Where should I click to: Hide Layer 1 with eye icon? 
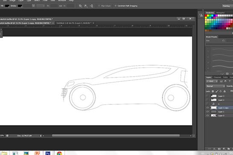point(207,112)
